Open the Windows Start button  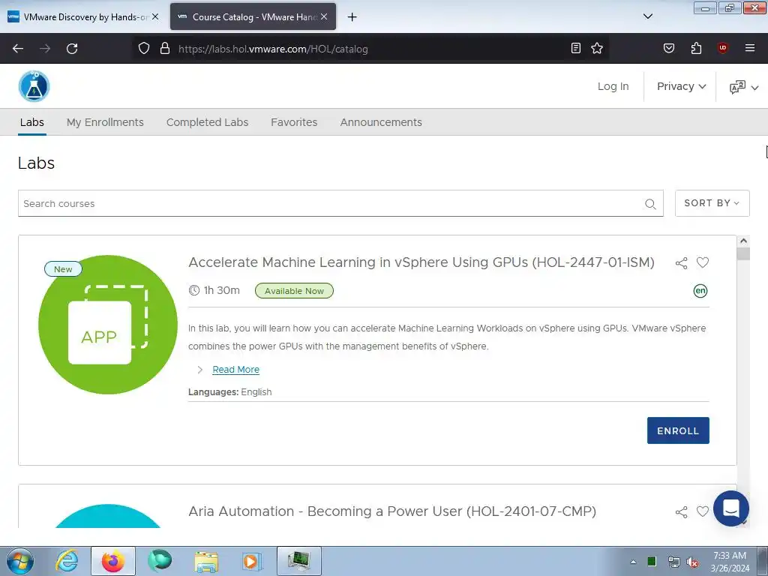pyautogui.click(x=20, y=561)
